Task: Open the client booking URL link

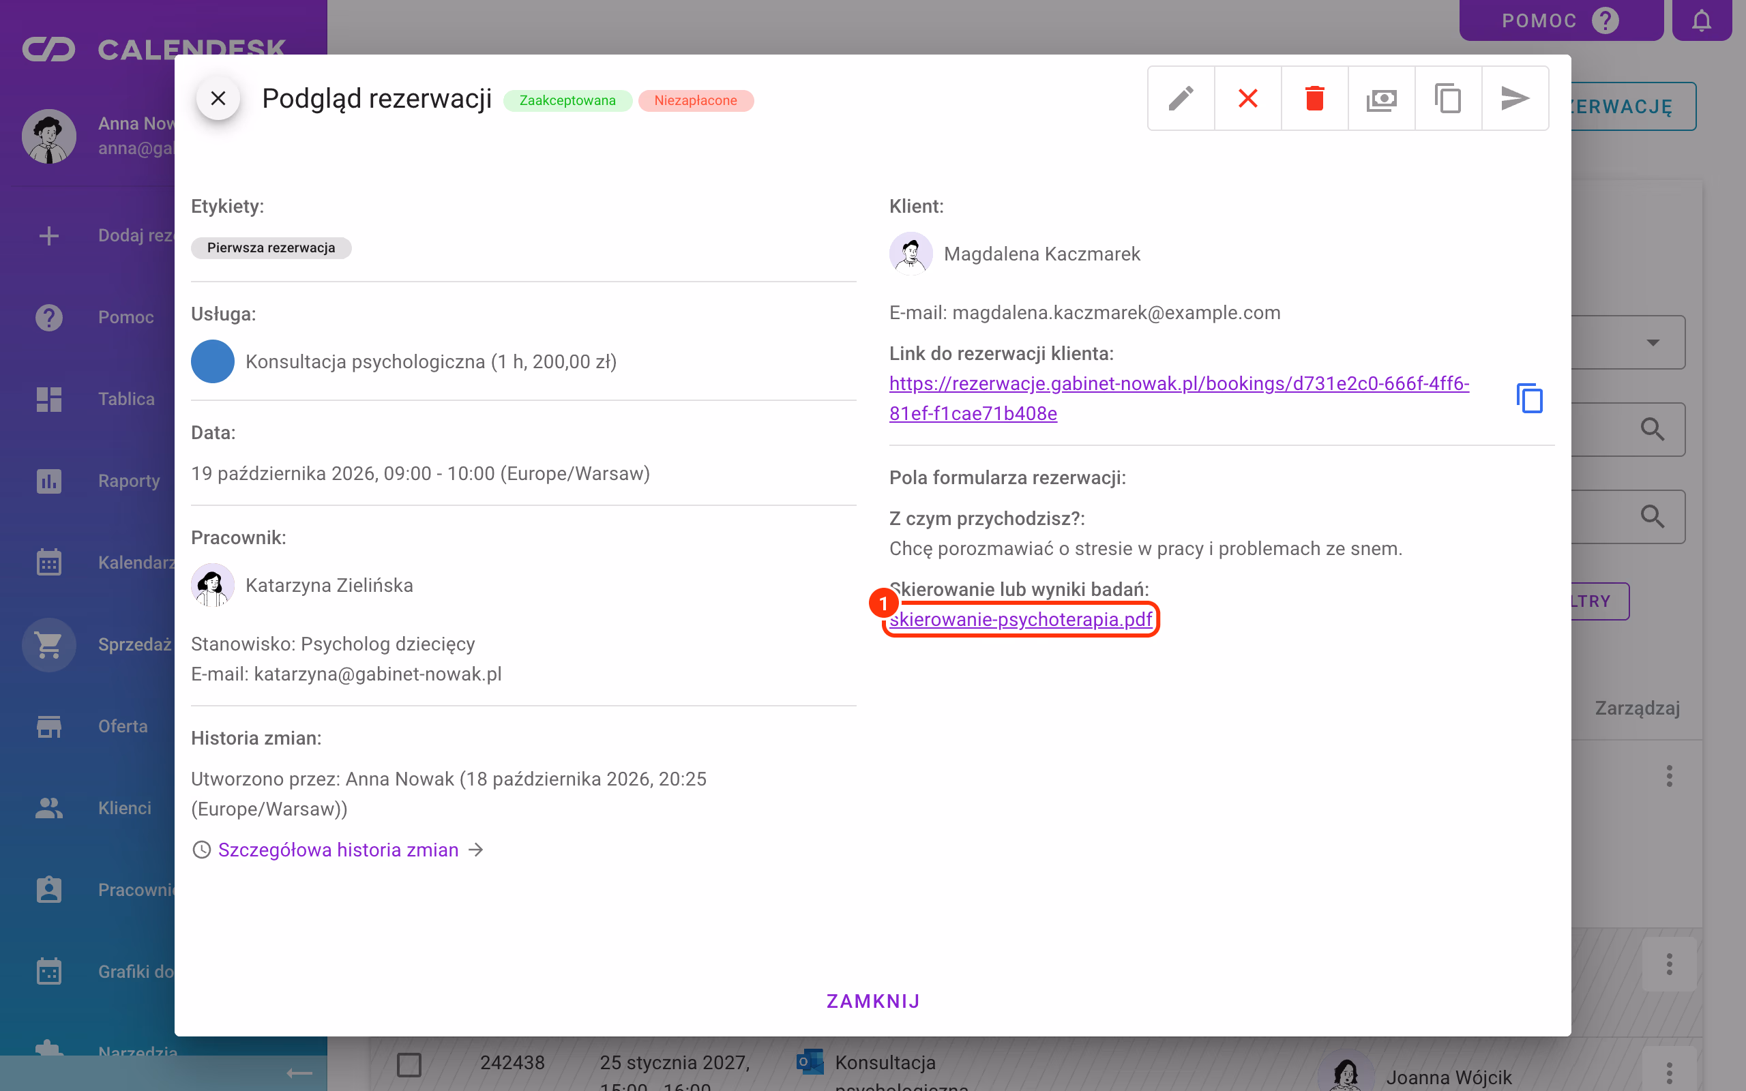Action: (1179, 398)
